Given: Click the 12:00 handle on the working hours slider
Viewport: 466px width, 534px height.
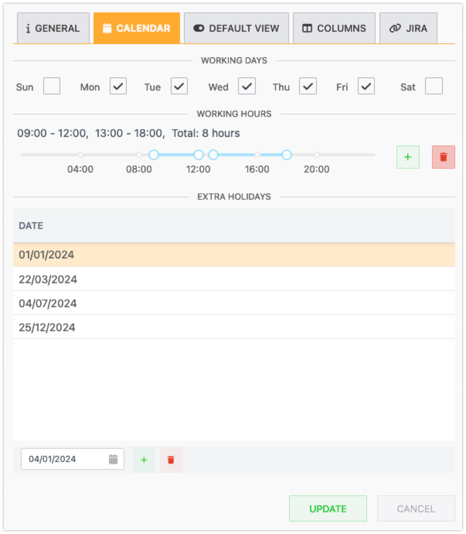Looking at the screenshot, I should [198, 154].
